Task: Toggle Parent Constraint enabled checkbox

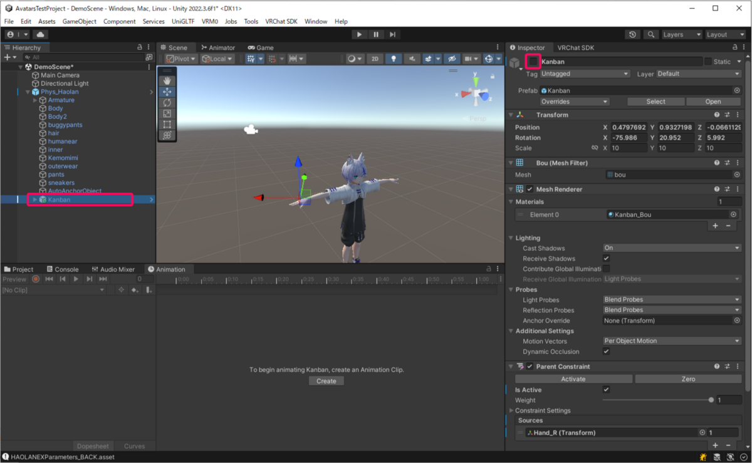Action: (530, 367)
